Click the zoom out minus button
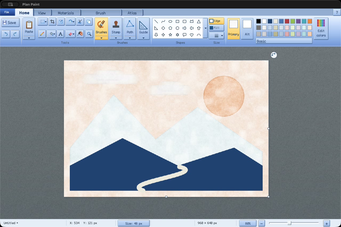 (x=262, y=223)
